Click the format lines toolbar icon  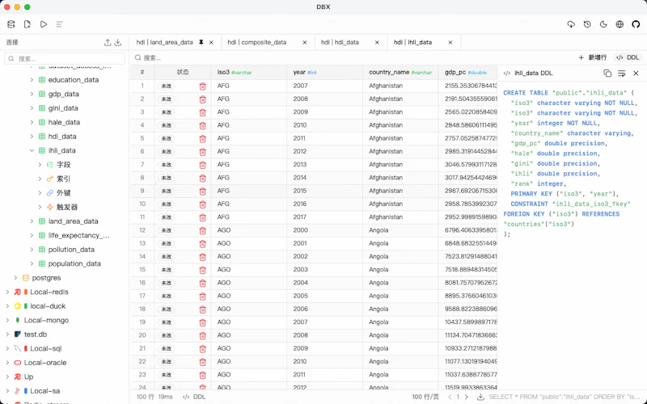pyautogui.click(x=59, y=24)
